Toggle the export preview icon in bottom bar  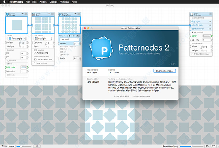coord(207,146)
